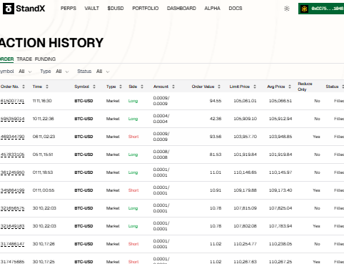Viewport: 344px width, 264px height.
Task: Toggle the light/dark theme sun icon
Action: tap(287, 9)
